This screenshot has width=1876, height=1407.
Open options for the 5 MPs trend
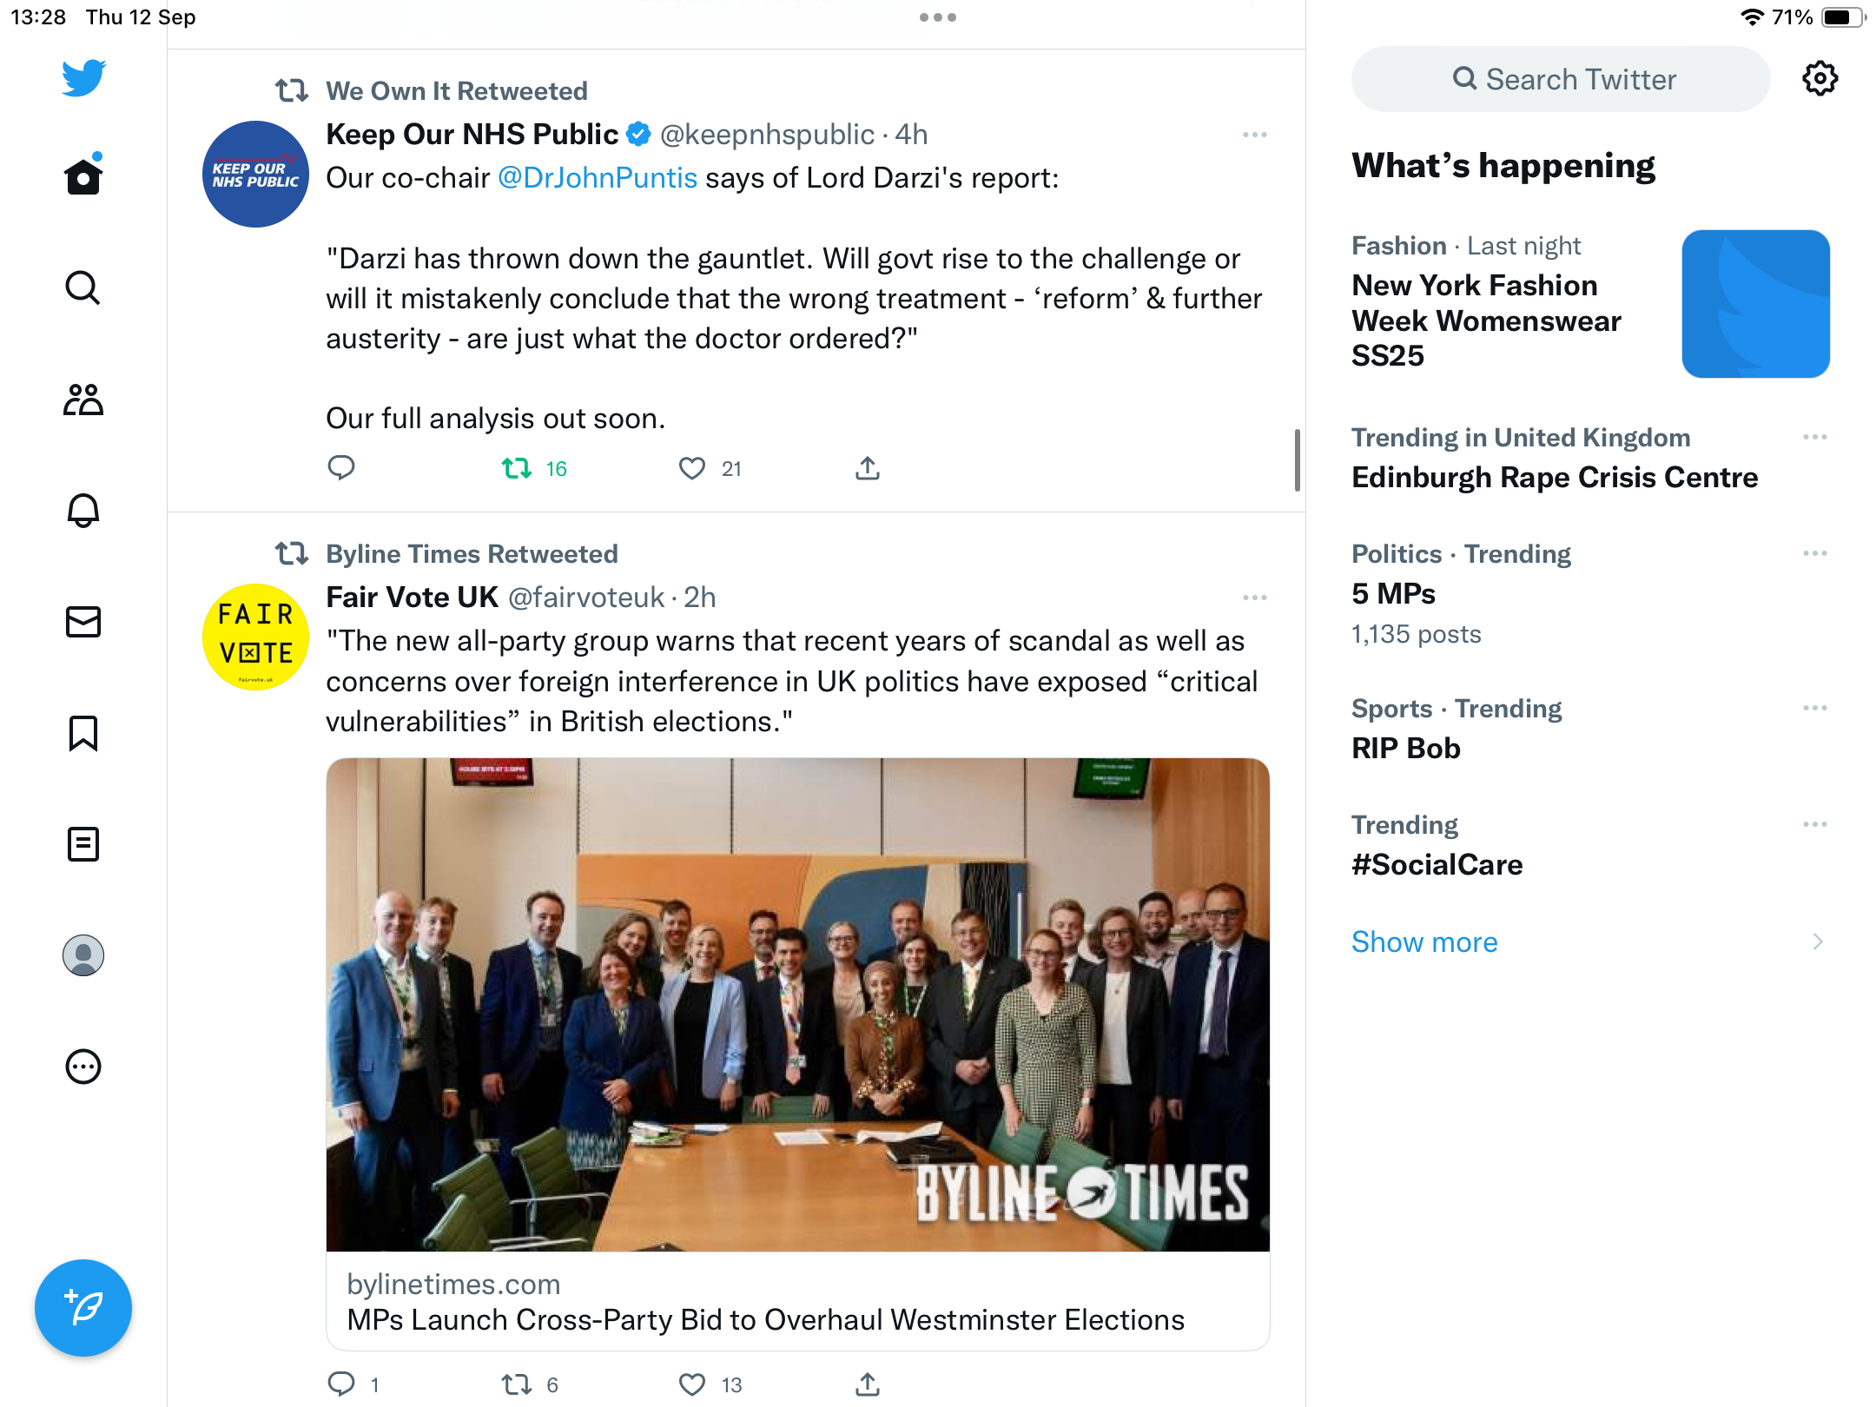coord(1814,553)
